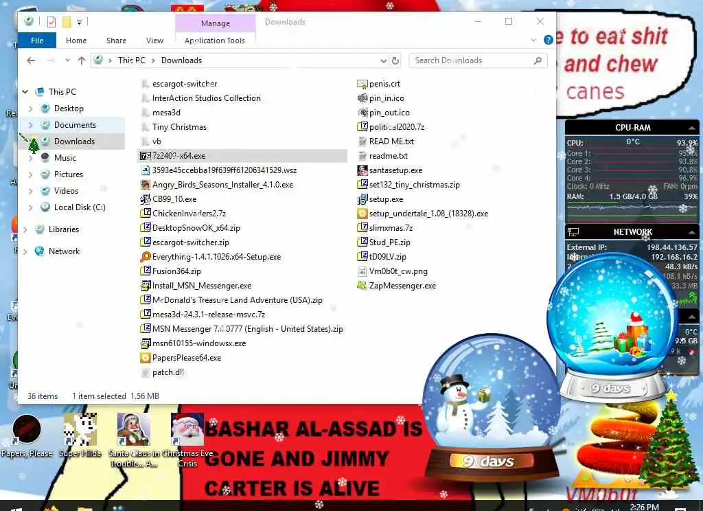Open the recent locations dropdown
703x511 pixels.
67,60
